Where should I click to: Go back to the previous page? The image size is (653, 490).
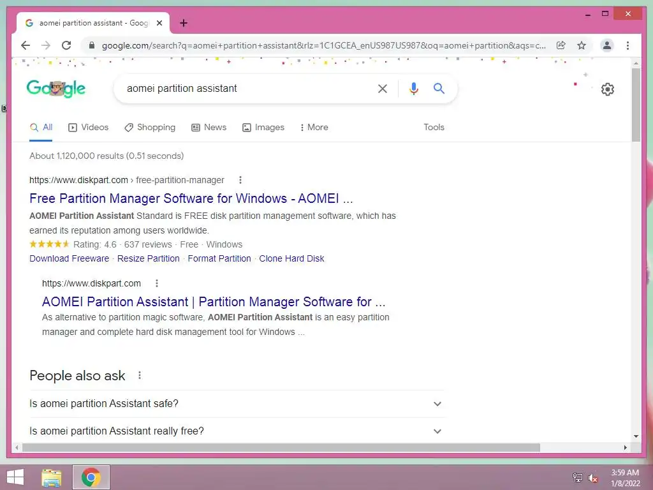point(26,45)
